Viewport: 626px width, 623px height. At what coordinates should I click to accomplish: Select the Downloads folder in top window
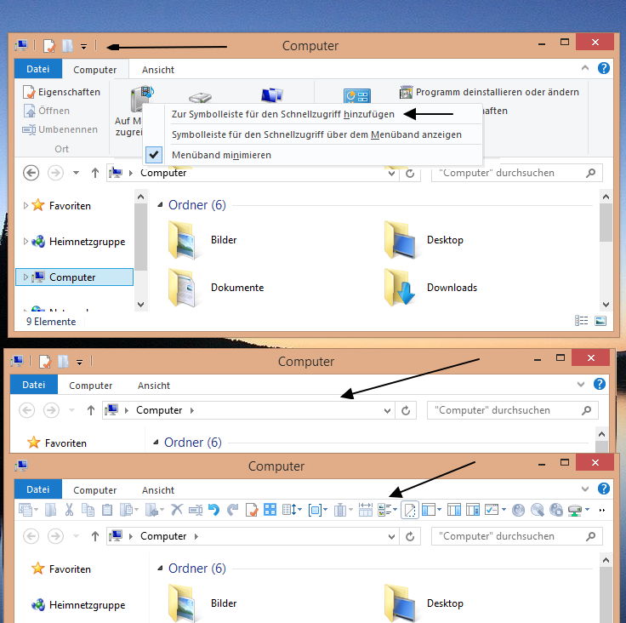tap(430, 288)
